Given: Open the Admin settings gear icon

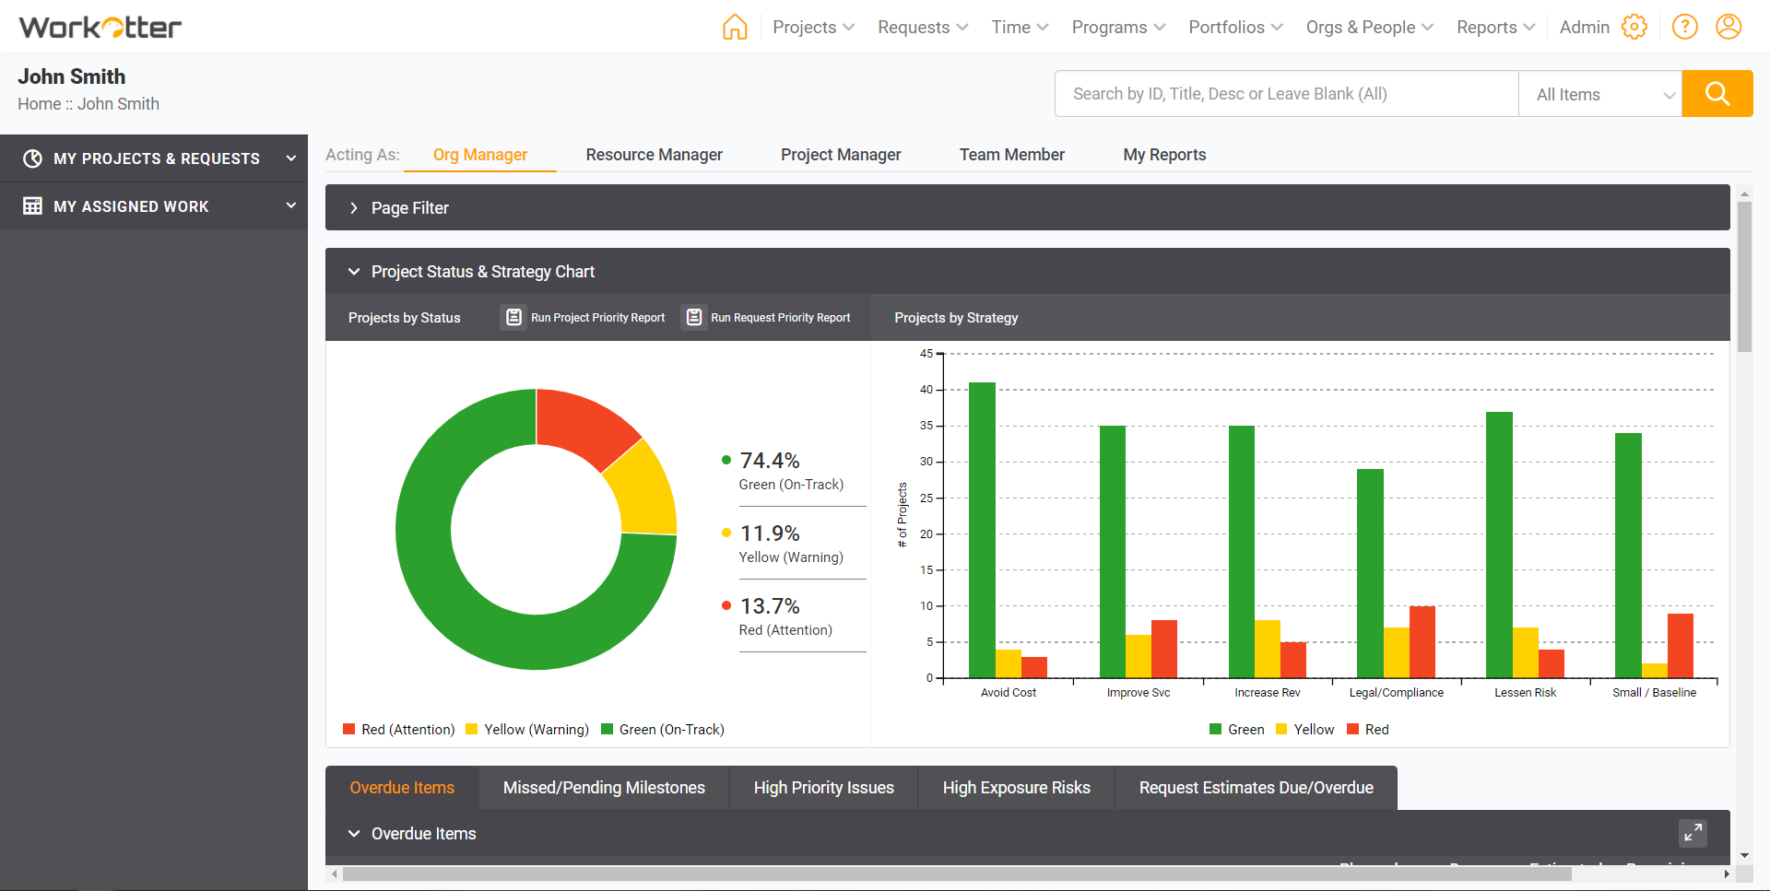Looking at the screenshot, I should pyautogui.click(x=1635, y=27).
